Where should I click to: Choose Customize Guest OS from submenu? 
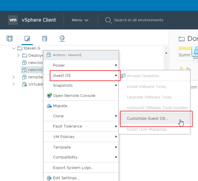pos(148,119)
